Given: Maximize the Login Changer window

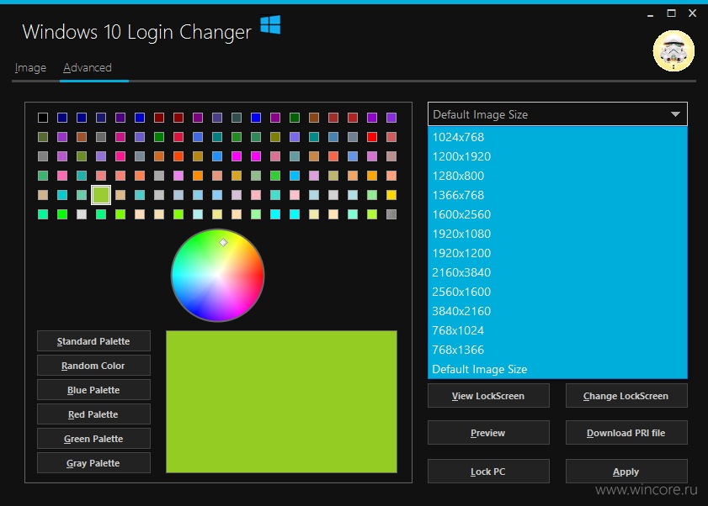Looking at the screenshot, I should pyautogui.click(x=672, y=13).
